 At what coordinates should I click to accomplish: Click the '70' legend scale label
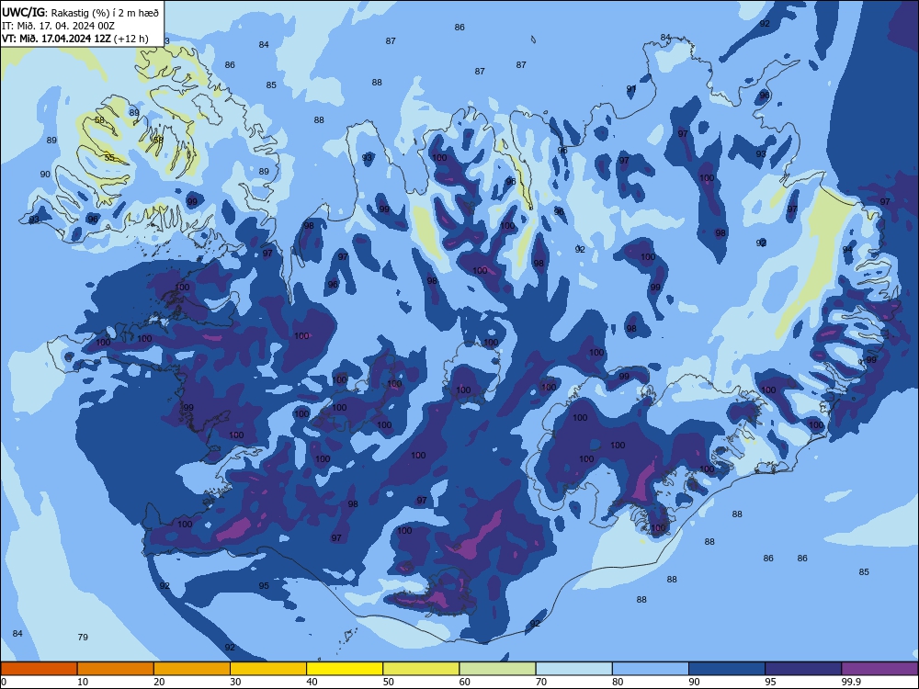click(541, 682)
